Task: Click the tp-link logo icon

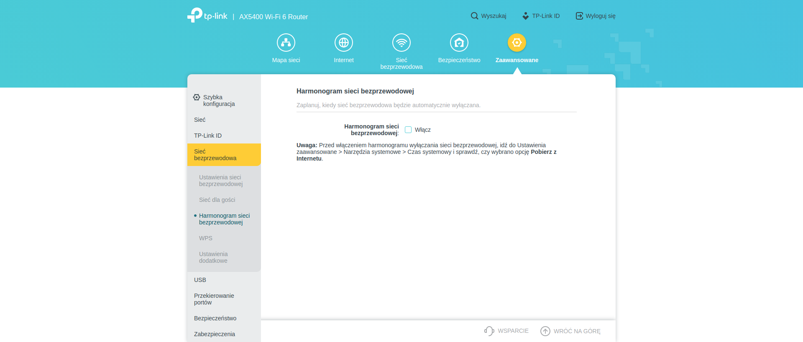Action: (195, 15)
